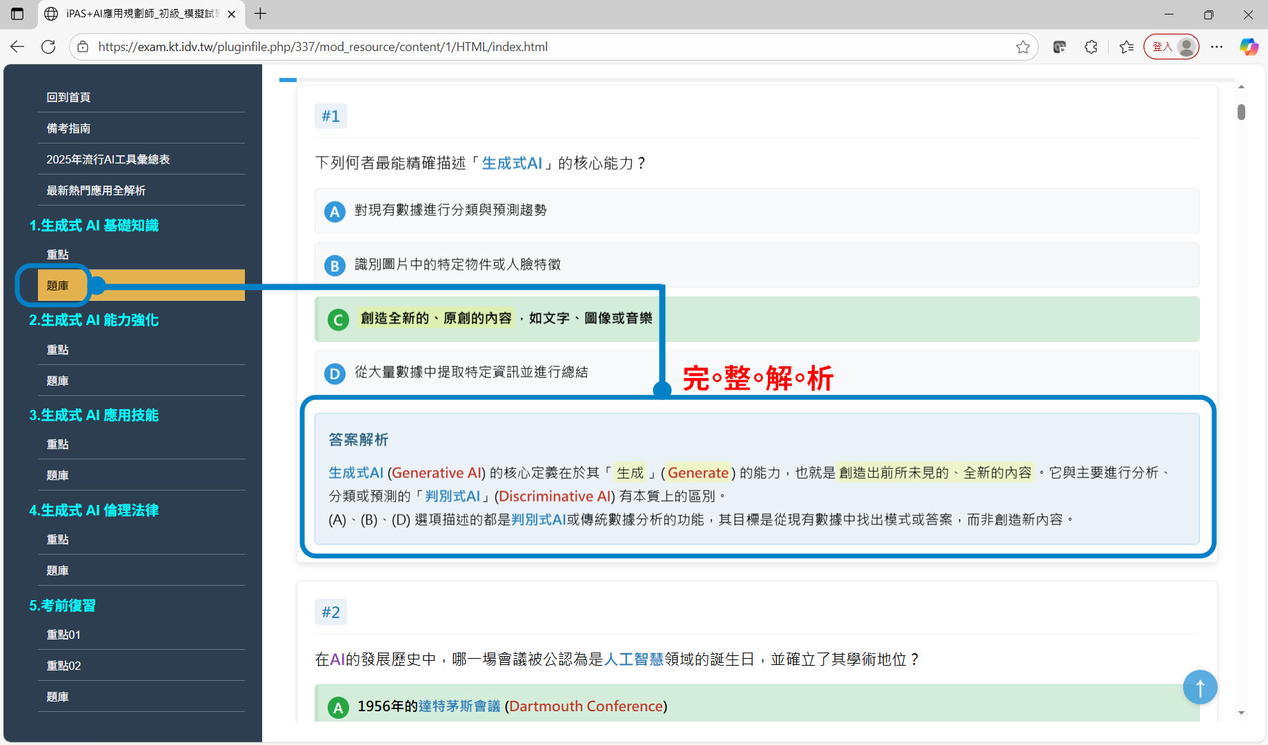
Task: Go to 回到首頁 in sidebar
Action: click(141, 97)
